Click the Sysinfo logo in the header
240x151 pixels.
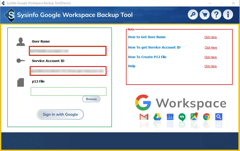(10, 15)
